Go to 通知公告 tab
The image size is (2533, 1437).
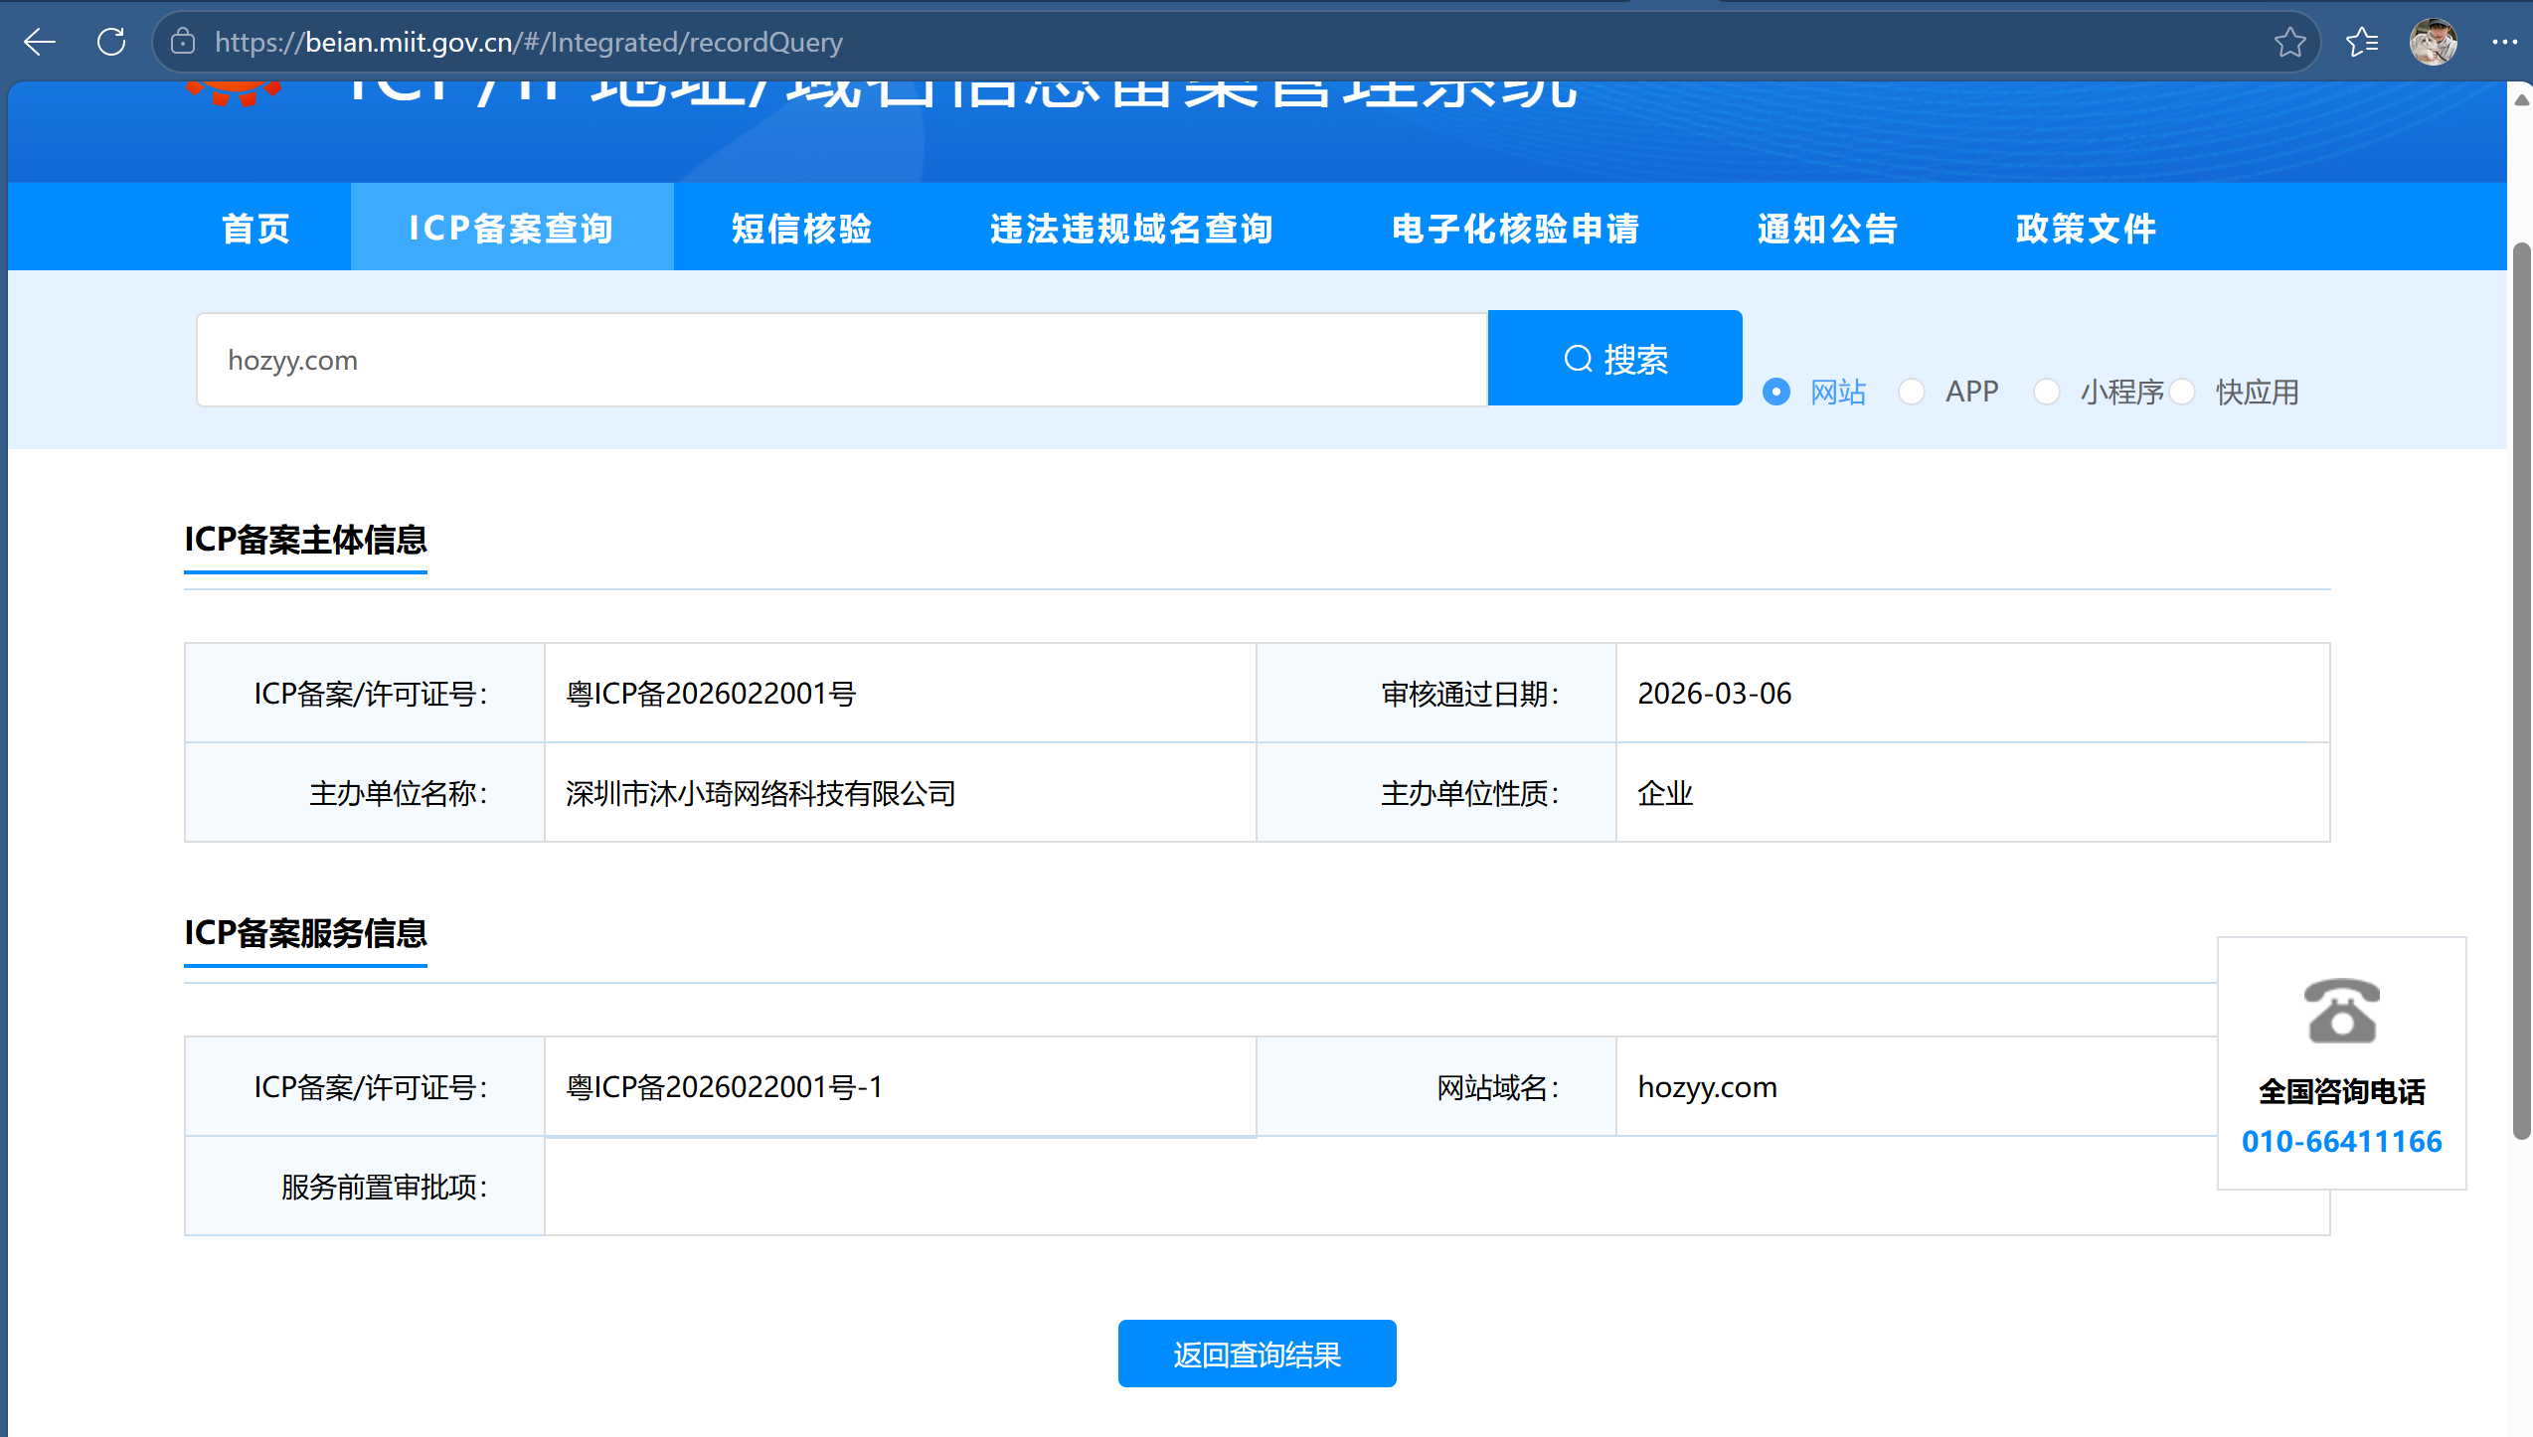(x=1827, y=228)
